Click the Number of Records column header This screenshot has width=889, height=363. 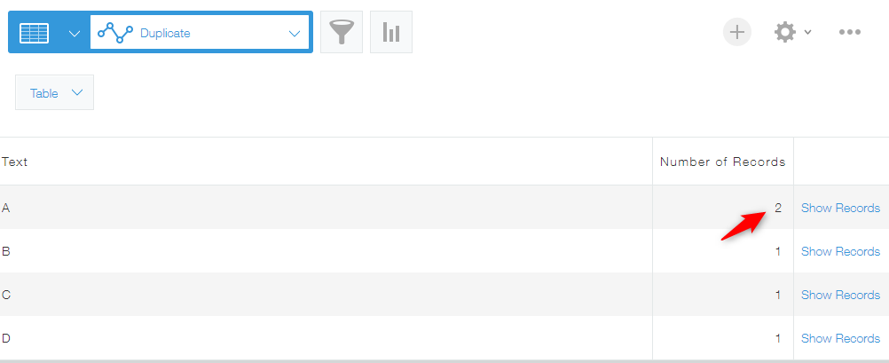(722, 162)
